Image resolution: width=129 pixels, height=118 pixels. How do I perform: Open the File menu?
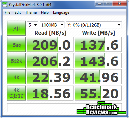tap(7, 12)
